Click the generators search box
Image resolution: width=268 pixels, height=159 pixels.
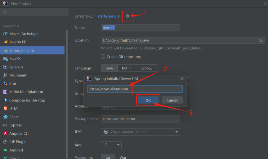click(34, 12)
